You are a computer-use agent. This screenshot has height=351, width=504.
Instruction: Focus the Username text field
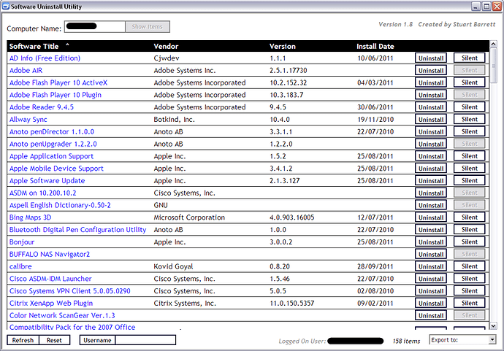pyautogui.click(x=145, y=340)
